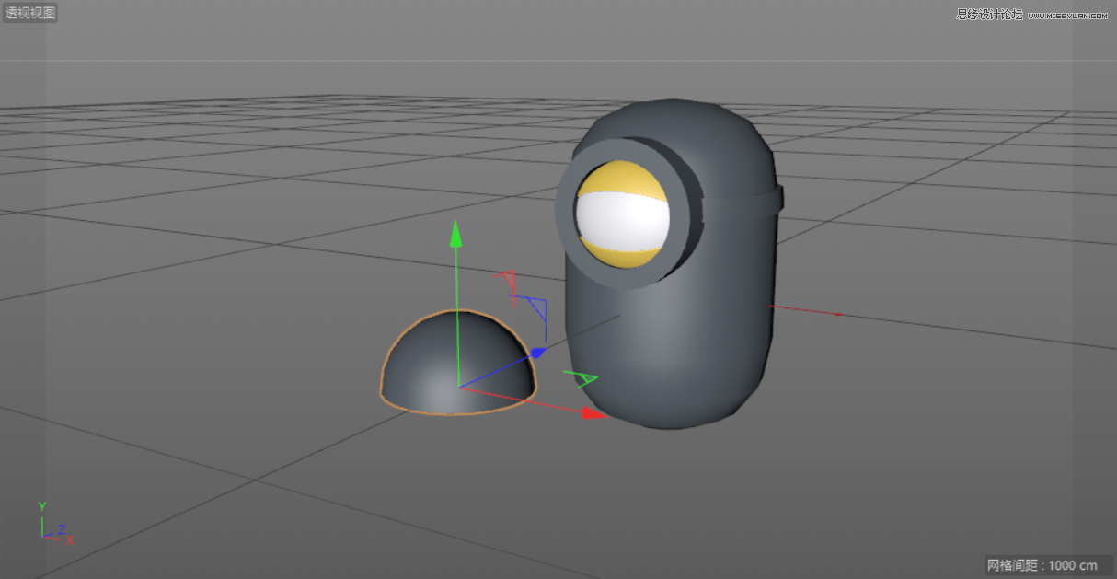Click the 网格间距 grid spacing indicator

pyautogui.click(x=1040, y=564)
